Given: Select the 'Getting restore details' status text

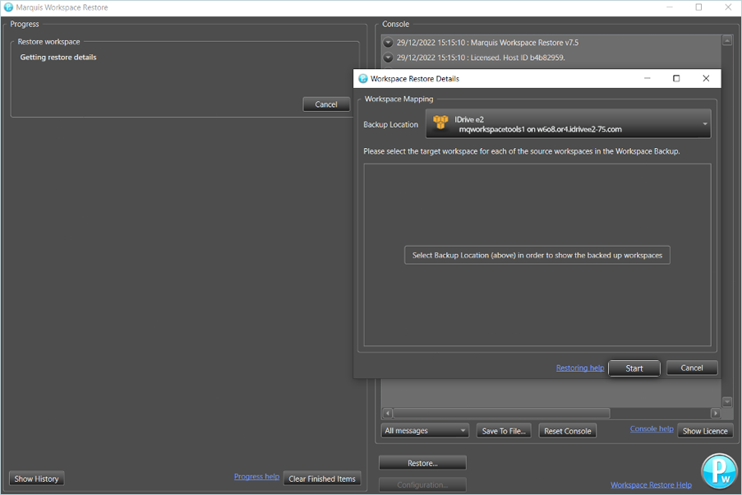Looking at the screenshot, I should (58, 58).
